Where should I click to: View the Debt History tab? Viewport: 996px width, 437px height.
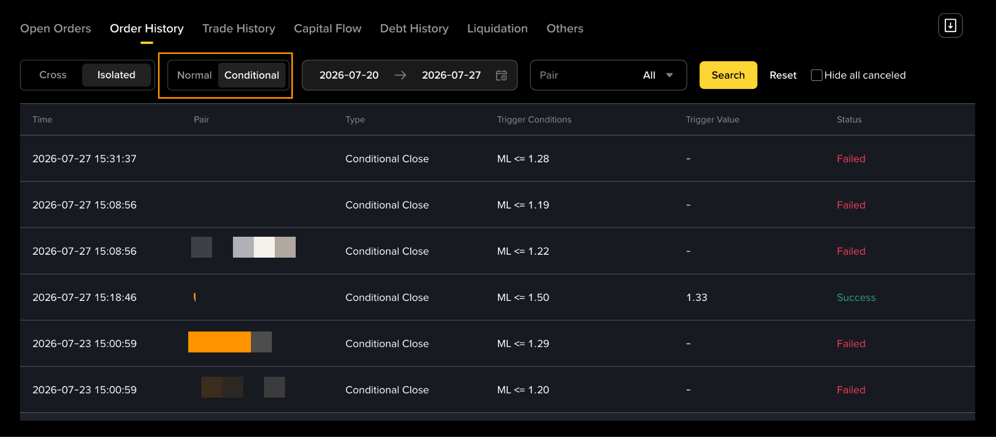(x=414, y=29)
